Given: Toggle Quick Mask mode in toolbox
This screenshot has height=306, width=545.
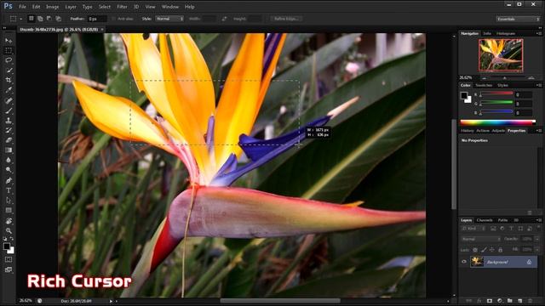Looking at the screenshot, I should click(x=9, y=259).
